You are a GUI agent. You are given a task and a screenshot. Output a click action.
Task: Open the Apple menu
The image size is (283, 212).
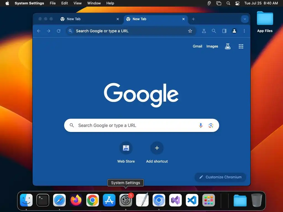(x=7, y=3)
